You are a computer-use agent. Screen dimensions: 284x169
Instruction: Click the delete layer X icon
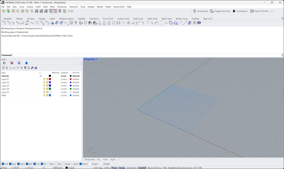pos(10,68)
